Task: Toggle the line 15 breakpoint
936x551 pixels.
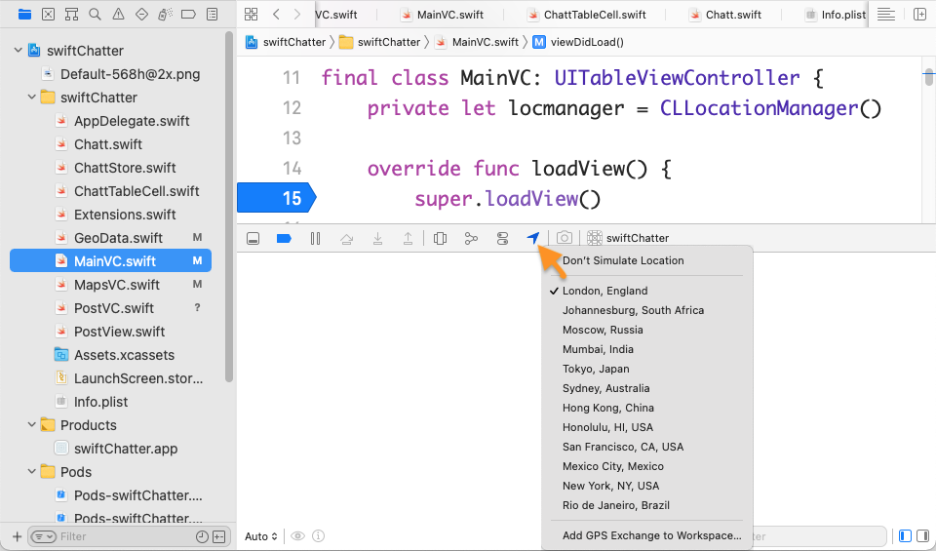Action: point(274,199)
